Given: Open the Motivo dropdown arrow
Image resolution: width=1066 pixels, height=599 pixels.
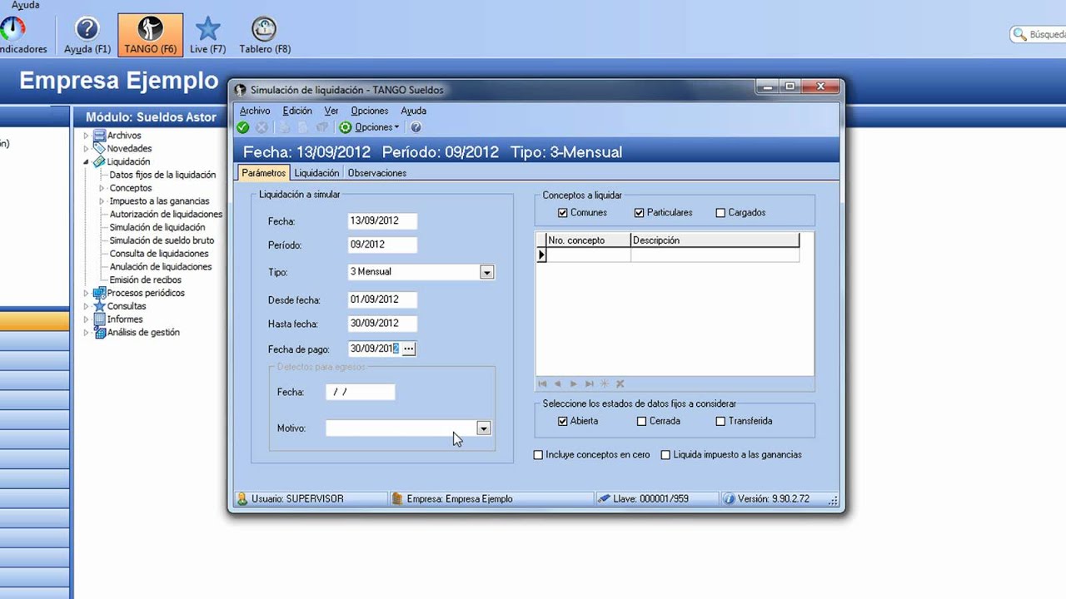Looking at the screenshot, I should click(x=484, y=428).
